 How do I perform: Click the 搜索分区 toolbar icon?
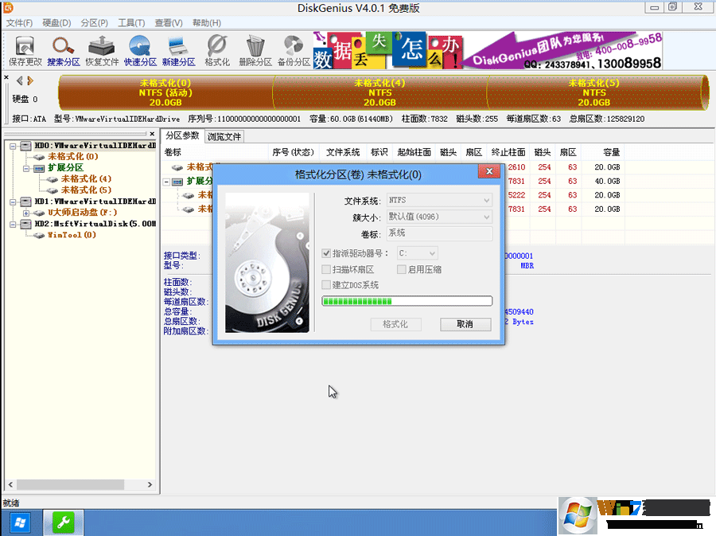pos(62,49)
